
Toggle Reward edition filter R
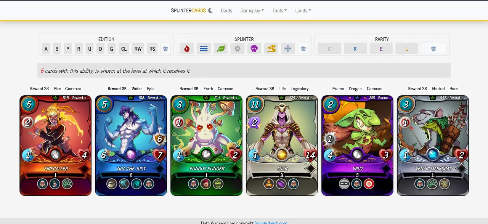(79, 49)
